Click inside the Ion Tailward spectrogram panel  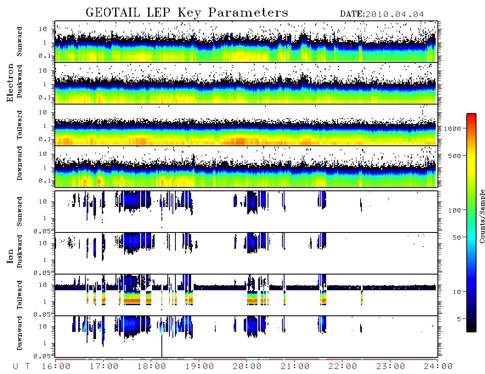coord(246,295)
